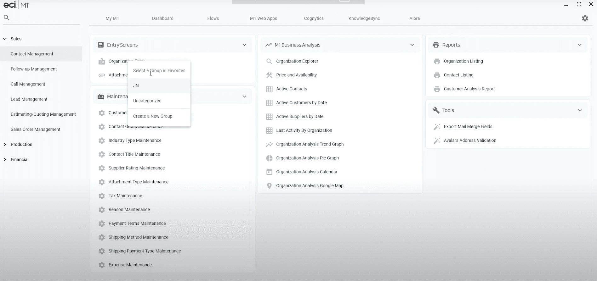Go to the Cognytics tab
Viewport: 597px width, 281px height.
tap(314, 19)
